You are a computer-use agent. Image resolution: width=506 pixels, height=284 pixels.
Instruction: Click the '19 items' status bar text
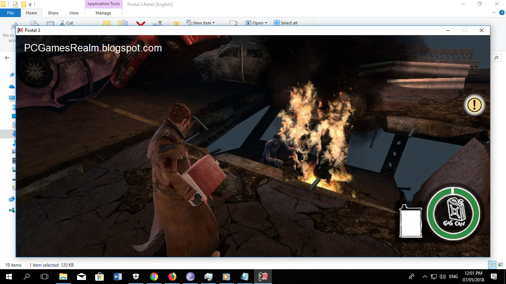(13, 265)
